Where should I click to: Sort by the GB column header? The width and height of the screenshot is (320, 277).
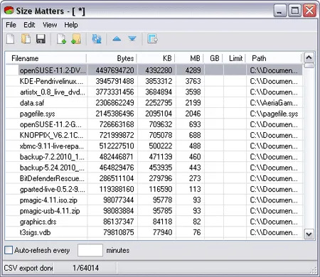click(213, 58)
